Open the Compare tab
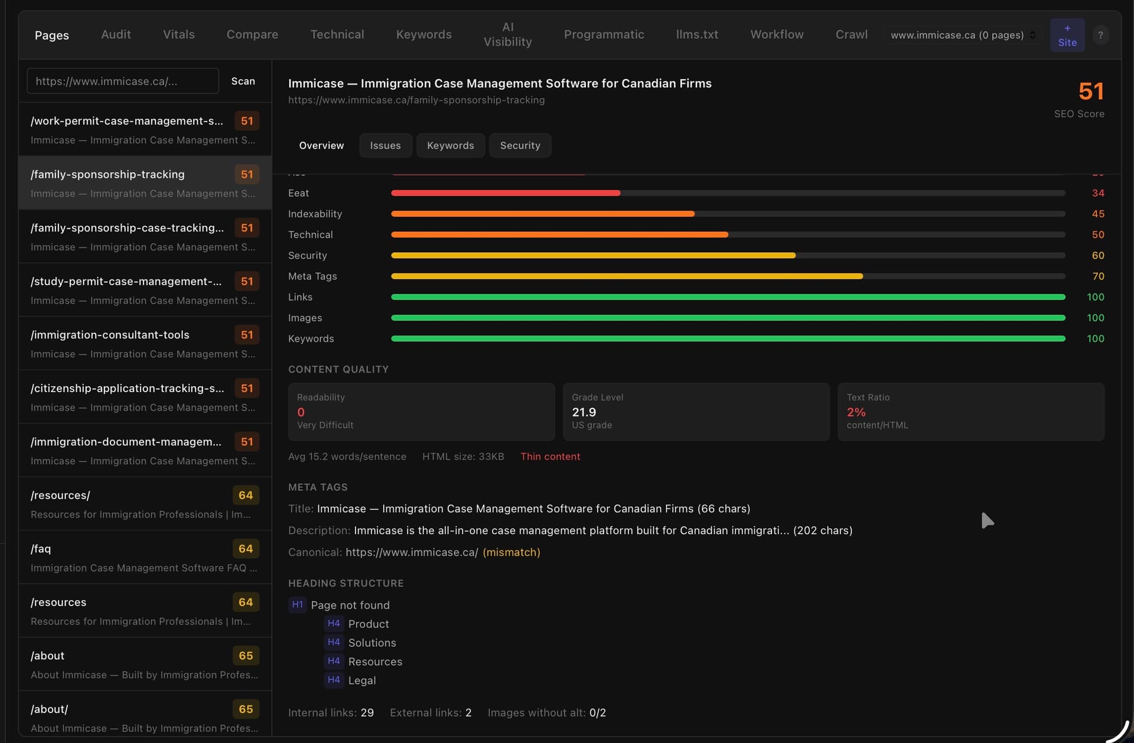1134x743 pixels. pyautogui.click(x=252, y=34)
